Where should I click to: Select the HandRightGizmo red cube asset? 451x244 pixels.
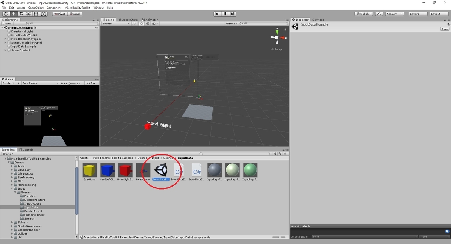125,172
